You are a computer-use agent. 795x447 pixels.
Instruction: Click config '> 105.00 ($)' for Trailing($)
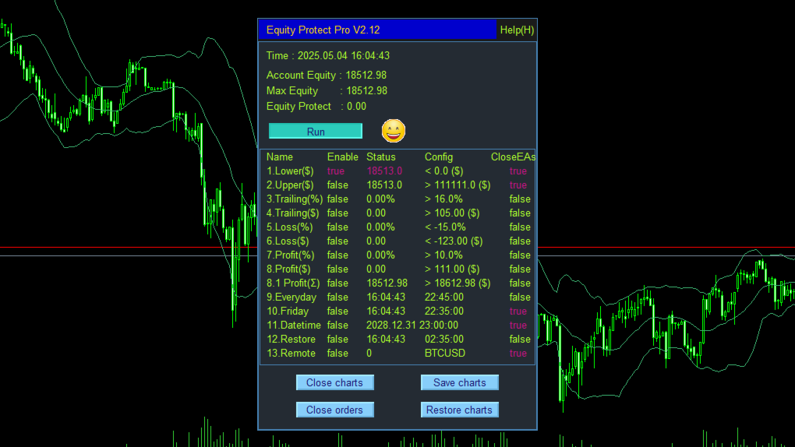452,213
